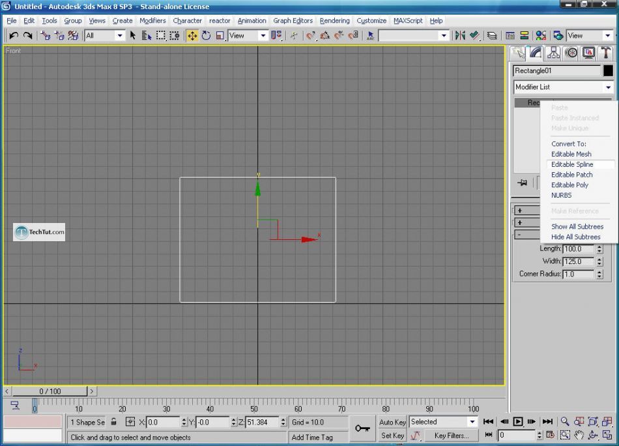Image resolution: width=619 pixels, height=446 pixels.
Task: Activate the Select and Uniform Scale tool
Action: (220, 36)
